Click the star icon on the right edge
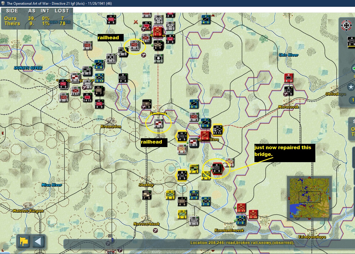This screenshot has height=254, width=355. click(x=351, y=87)
